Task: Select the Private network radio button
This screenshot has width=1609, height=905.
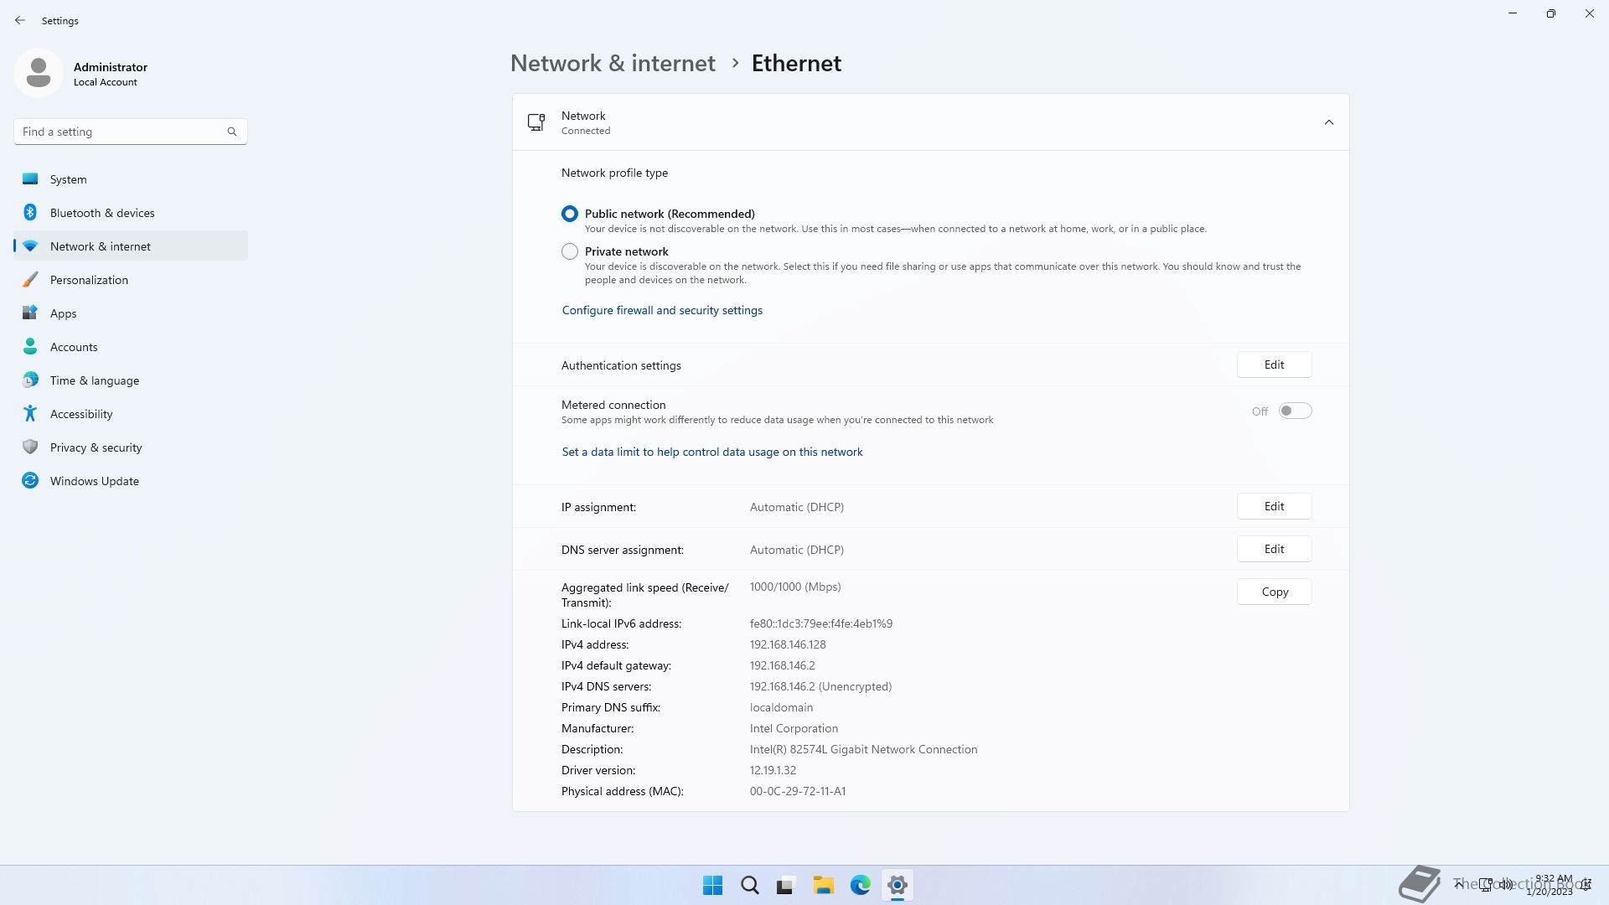Action: (x=570, y=251)
